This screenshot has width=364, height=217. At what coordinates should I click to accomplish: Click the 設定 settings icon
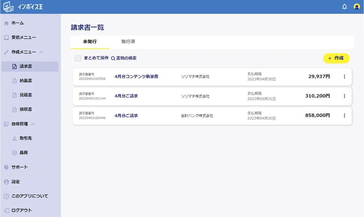(x=7, y=182)
